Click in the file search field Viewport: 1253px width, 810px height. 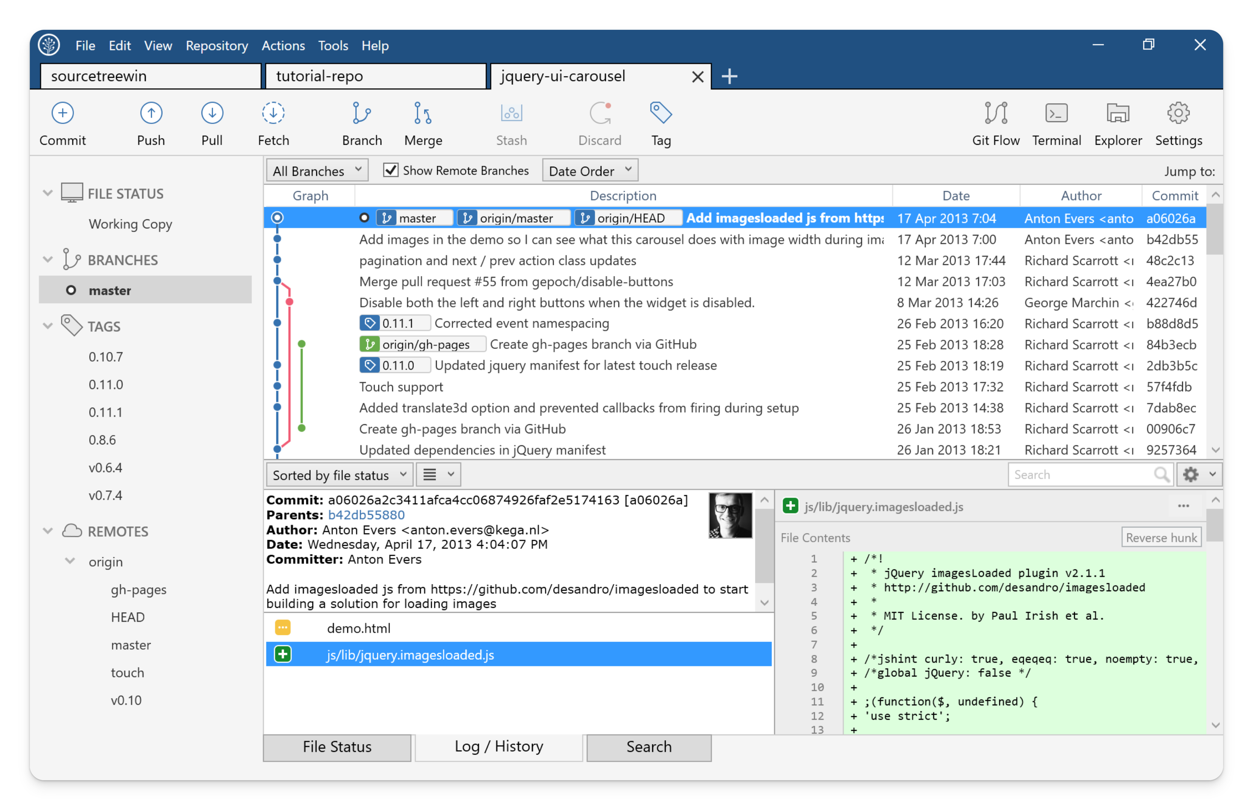click(x=1084, y=474)
